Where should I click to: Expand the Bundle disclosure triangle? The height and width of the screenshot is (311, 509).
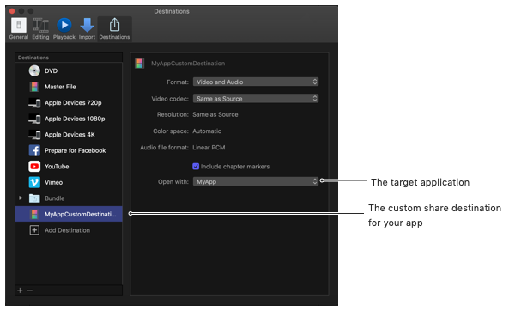click(x=21, y=198)
